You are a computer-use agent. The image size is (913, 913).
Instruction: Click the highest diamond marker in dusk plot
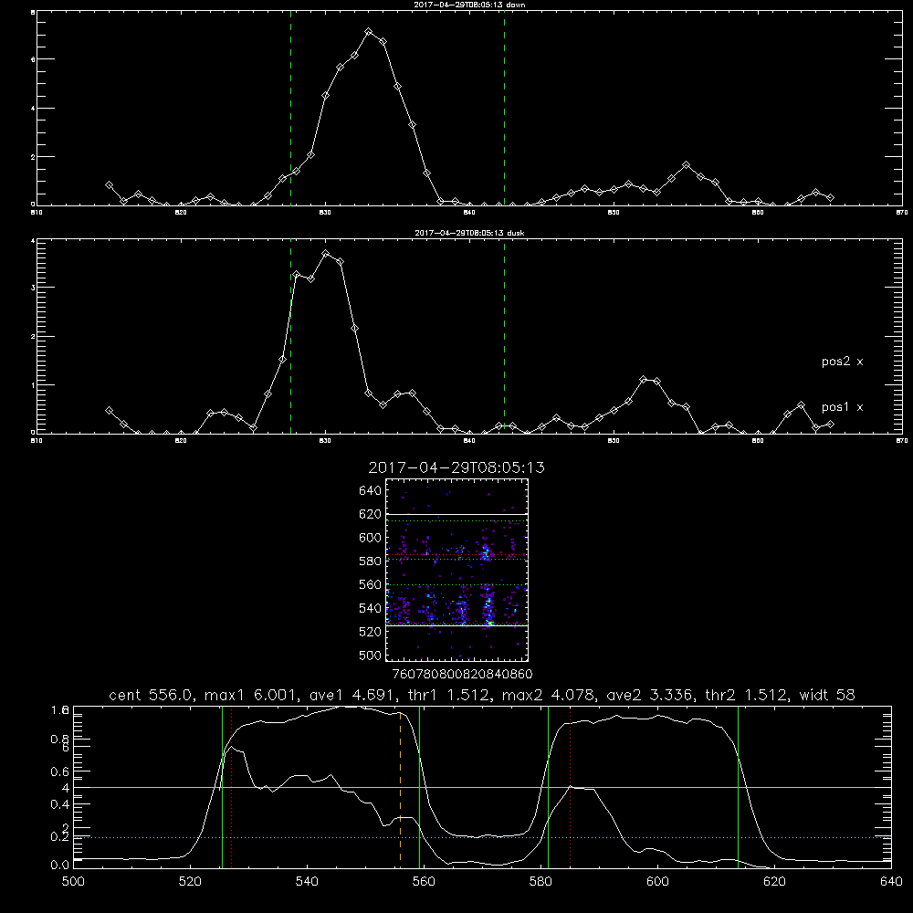coord(326,253)
